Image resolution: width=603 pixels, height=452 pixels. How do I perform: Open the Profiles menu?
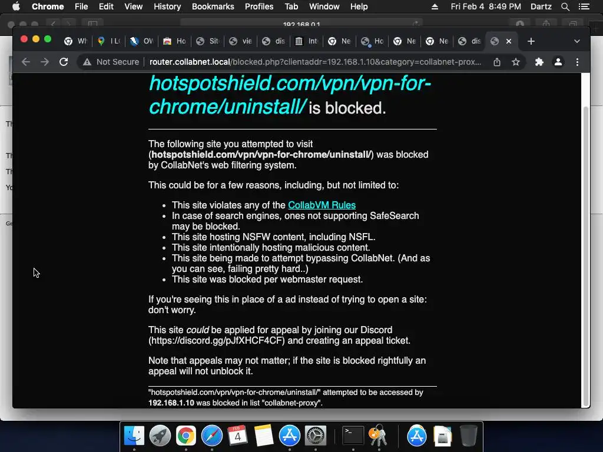click(x=259, y=6)
